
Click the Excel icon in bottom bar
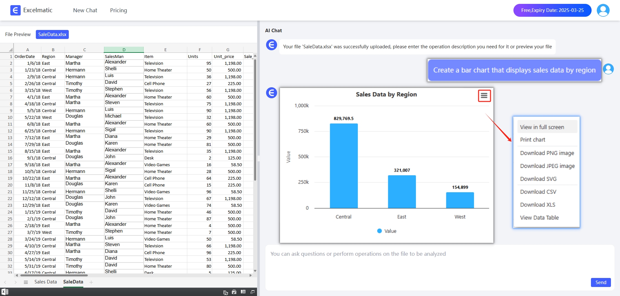click(5, 292)
